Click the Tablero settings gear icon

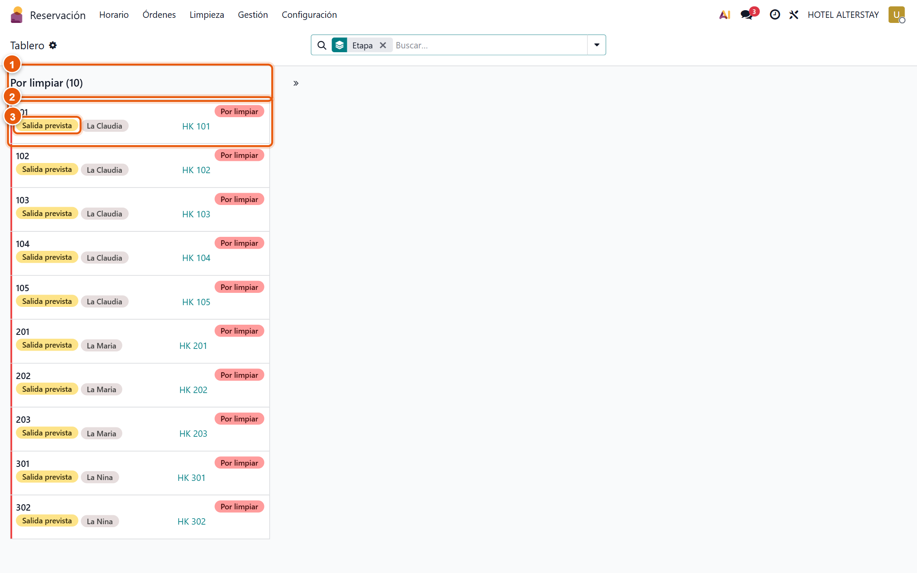(x=53, y=45)
